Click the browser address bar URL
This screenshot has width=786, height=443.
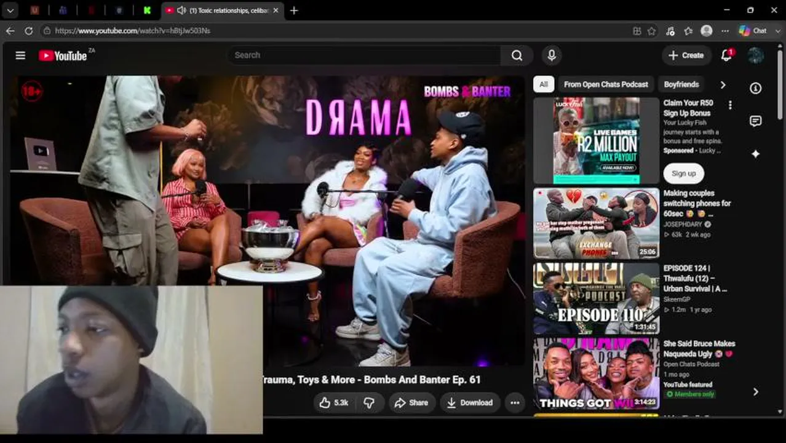pyautogui.click(x=132, y=30)
